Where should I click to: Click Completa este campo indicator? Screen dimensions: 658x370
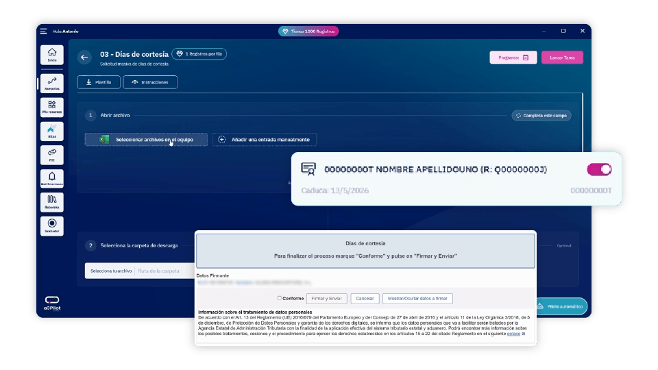(x=541, y=115)
